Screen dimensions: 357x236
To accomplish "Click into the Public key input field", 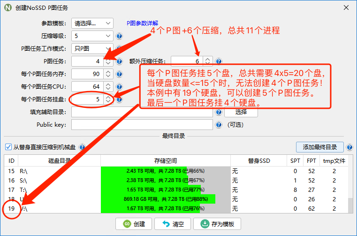I will (x=143, y=125).
